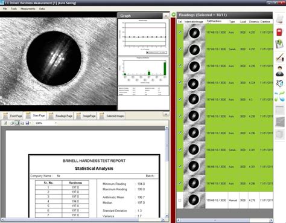Select the Manual reading indentation thumbnail
Screen dimensions: 286x223
pyautogui.click(x=194, y=200)
